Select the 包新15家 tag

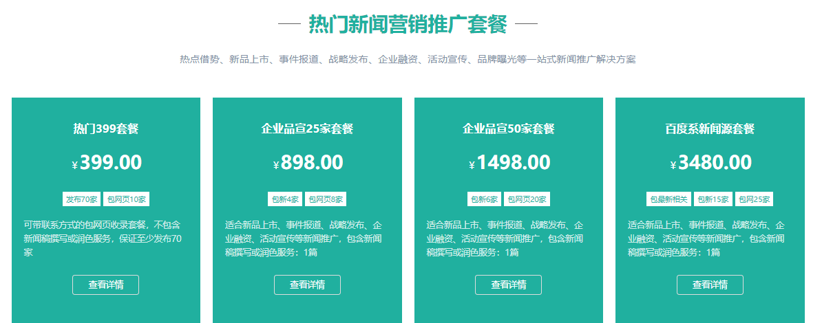(713, 199)
